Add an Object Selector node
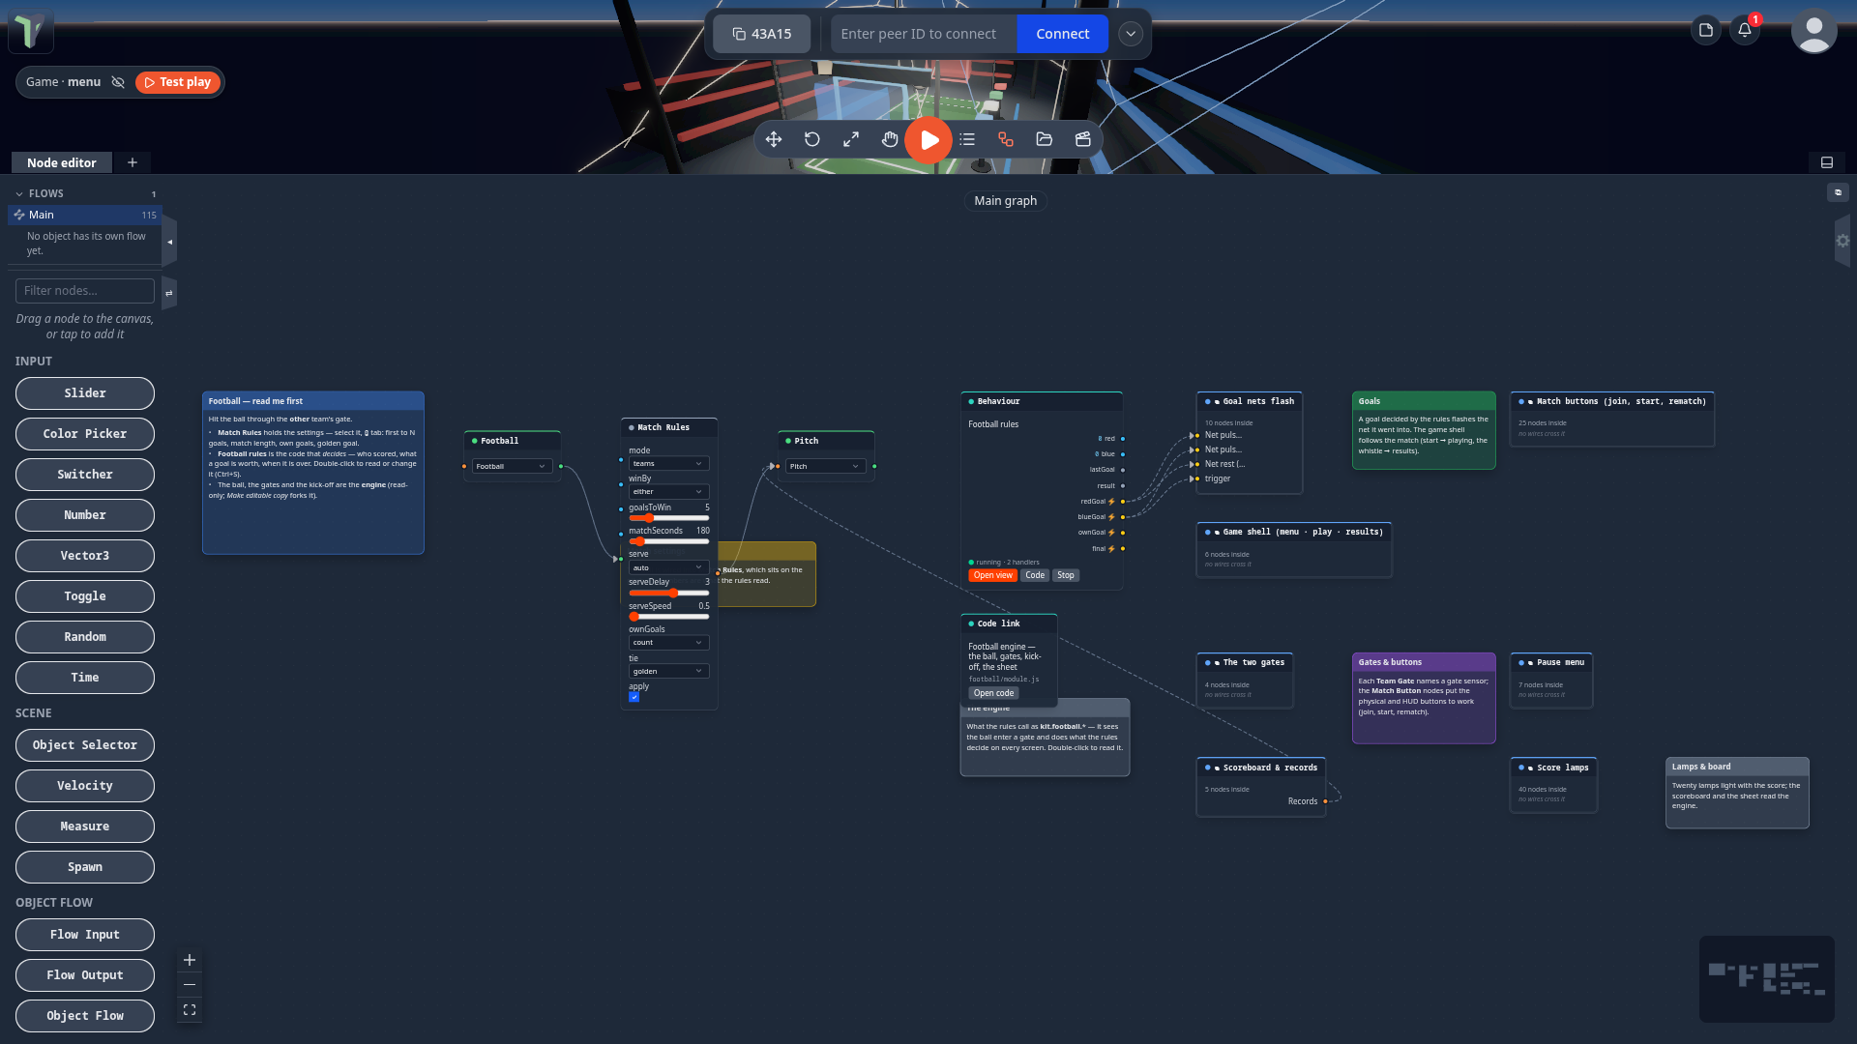 tap(85, 745)
